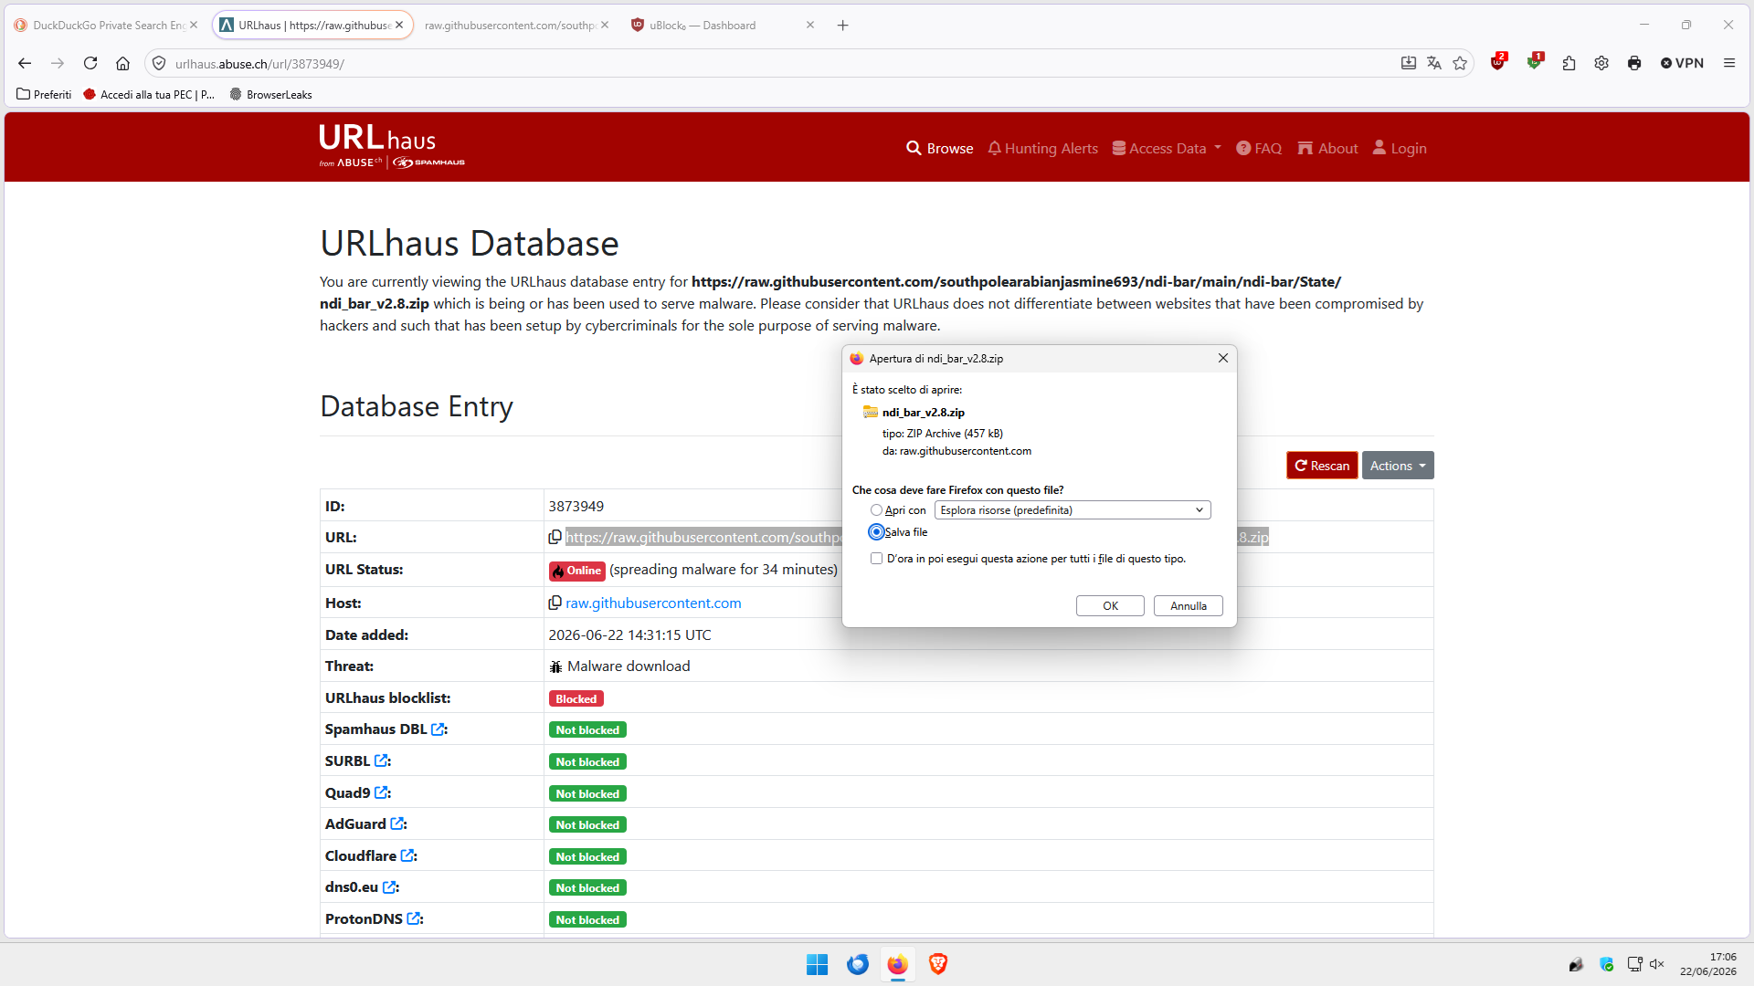Click the muted volume tray icon

click(1657, 964)
